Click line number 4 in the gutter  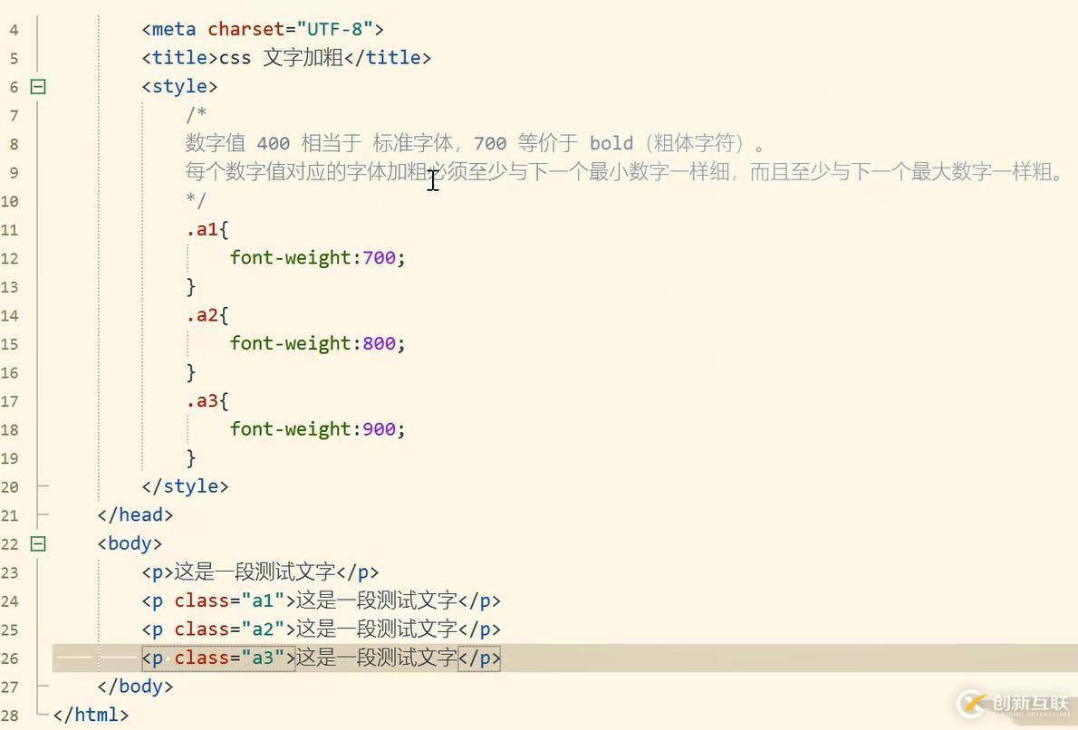pyautogui.click(x=13, y=28)
